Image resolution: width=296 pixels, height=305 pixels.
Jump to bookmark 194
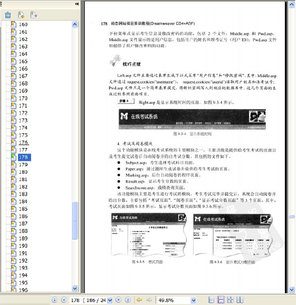point(23,275)
